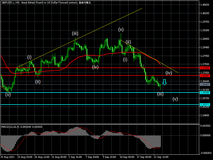
Task: Select the red 1.37305 price label
Action: [205, 68]
